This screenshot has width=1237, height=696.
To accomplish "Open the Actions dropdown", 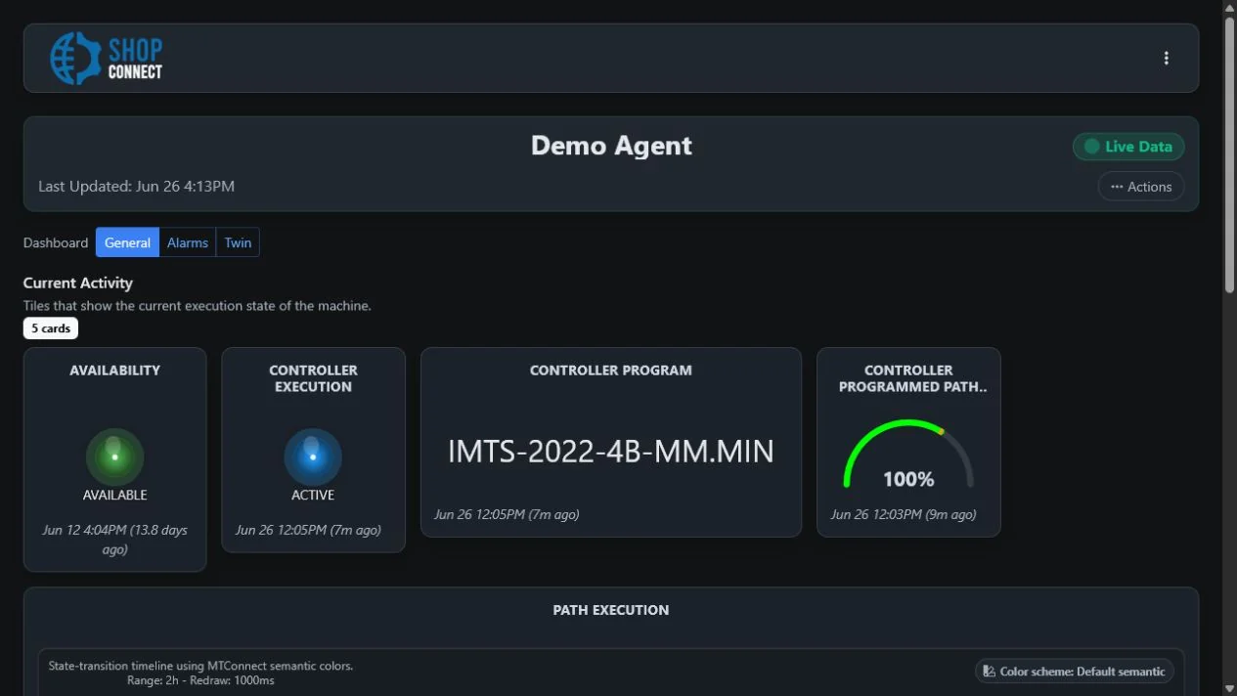I will click(x=1141, y=187).
